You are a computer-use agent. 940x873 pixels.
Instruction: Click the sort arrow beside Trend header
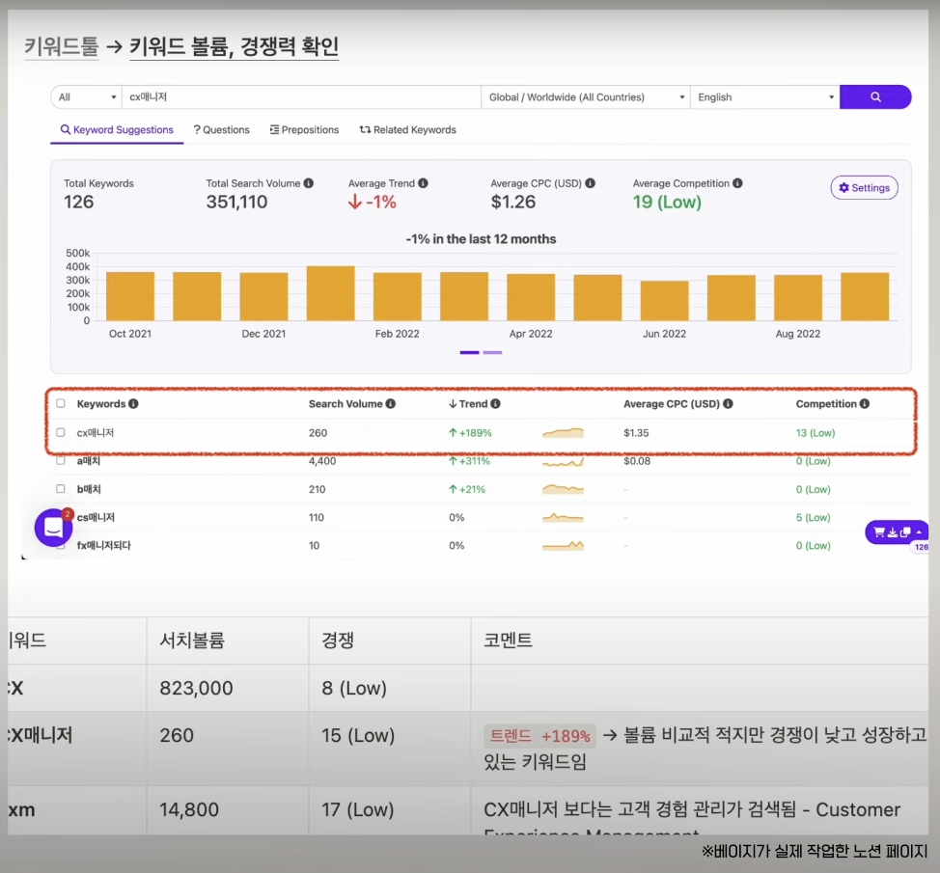coord(454,404)
